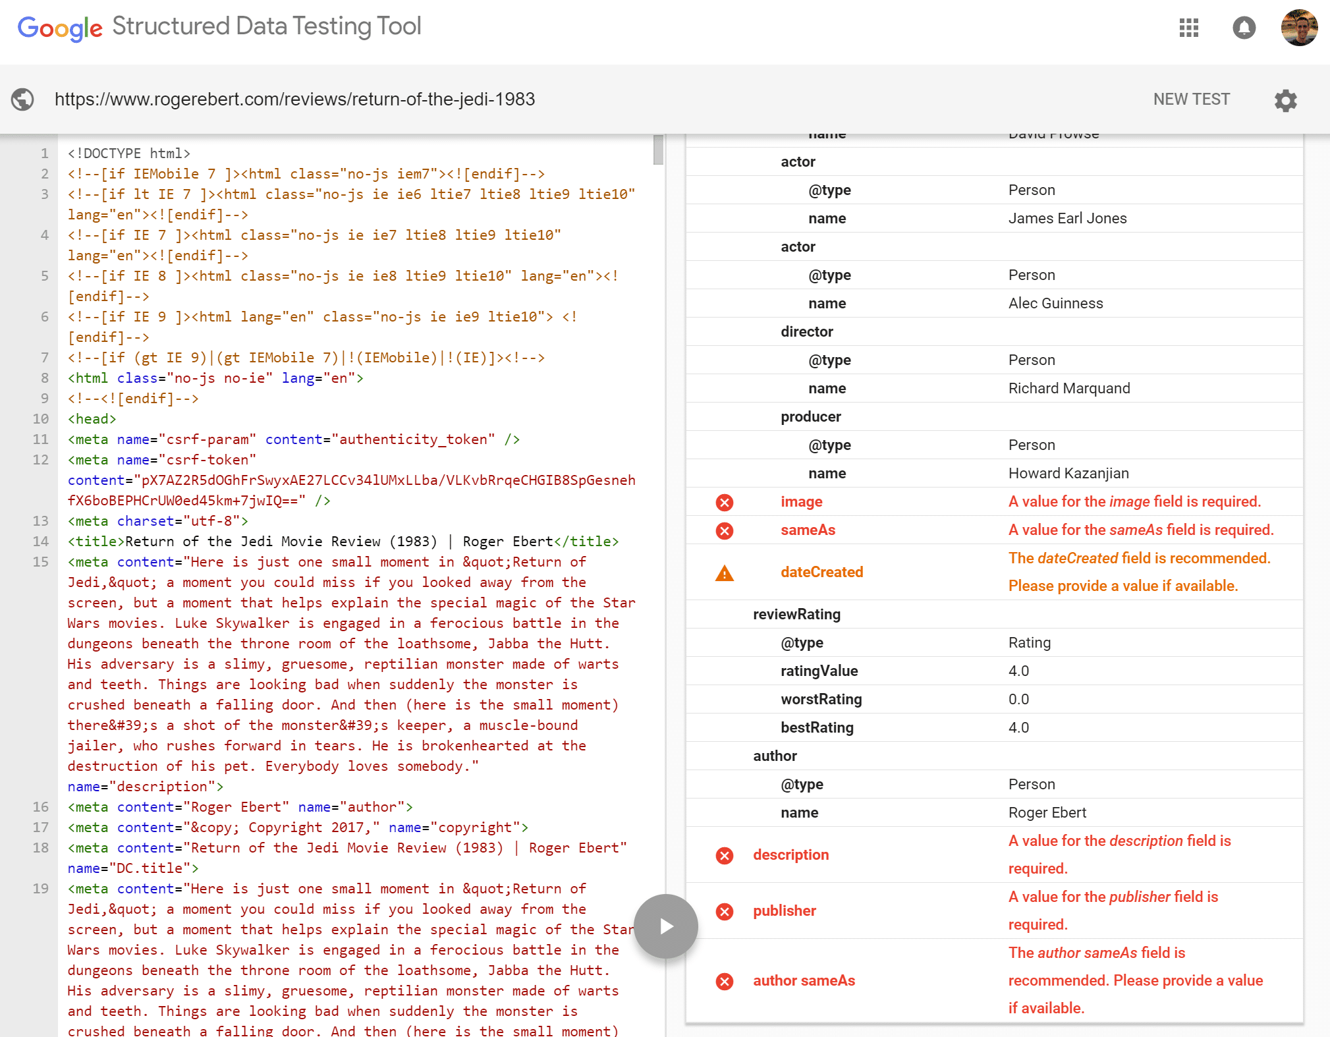Open the notifications bell

point(1244,28)
